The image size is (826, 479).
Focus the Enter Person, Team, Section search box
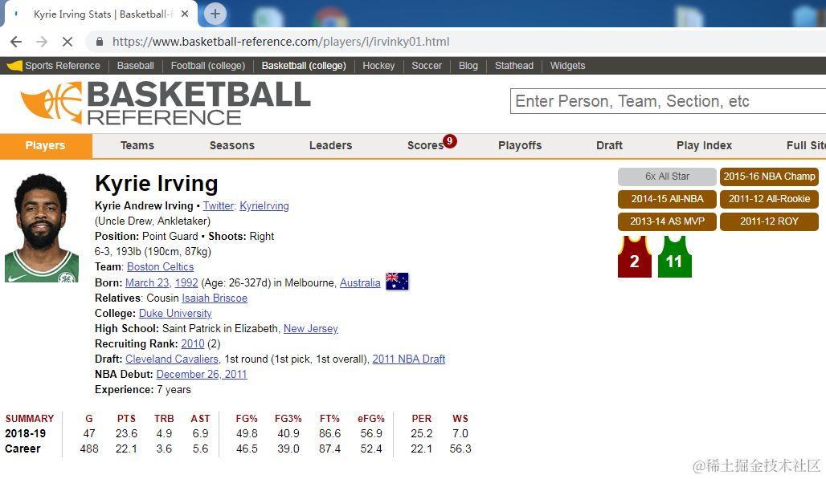(668, 101)
